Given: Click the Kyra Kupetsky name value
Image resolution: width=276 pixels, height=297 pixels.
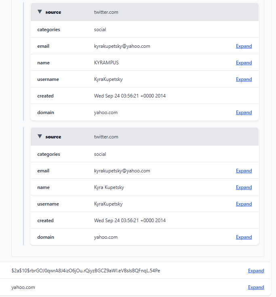Looking at the screenshot, I should pos(109,187).
